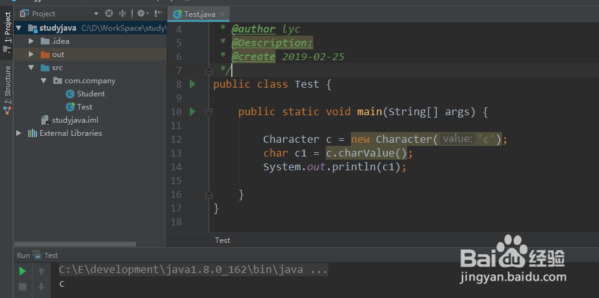Expand the out folder
599x298 pixels.
31,54
